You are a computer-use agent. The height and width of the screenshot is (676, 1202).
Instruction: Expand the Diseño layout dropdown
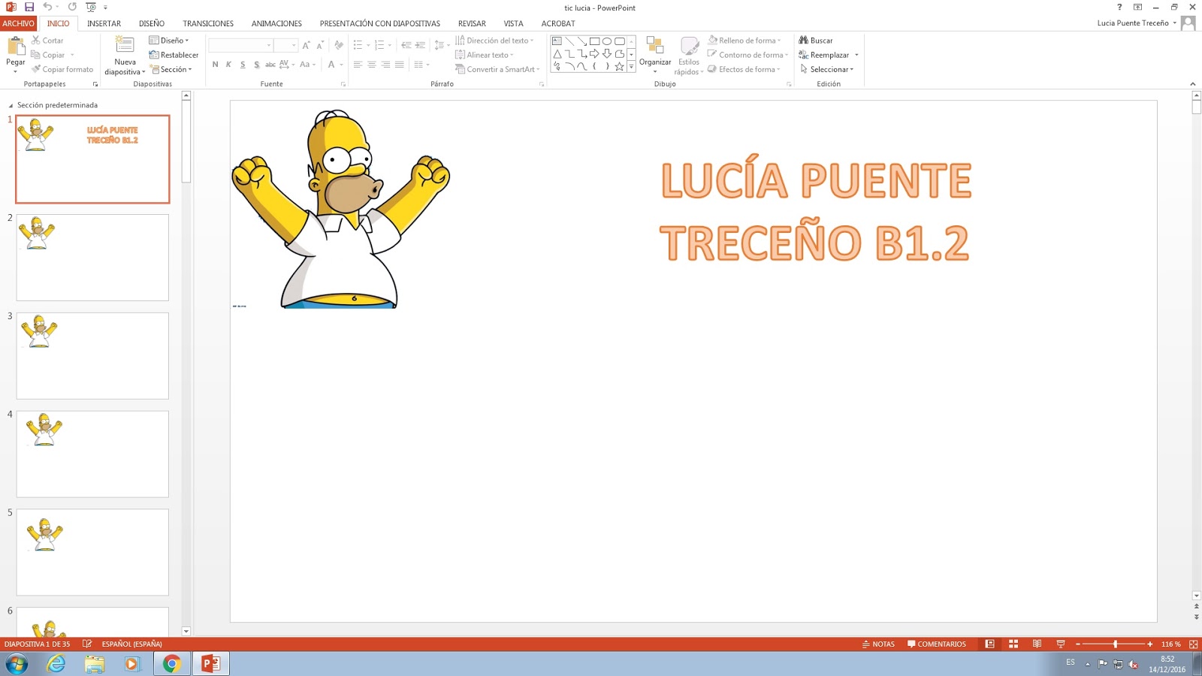(x=169, y=41)
